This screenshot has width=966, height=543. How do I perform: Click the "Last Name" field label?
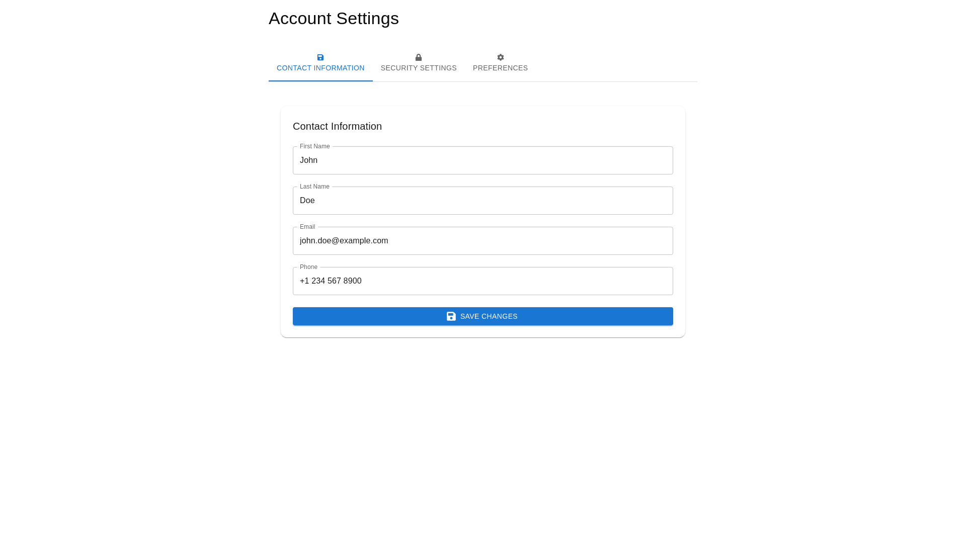click(x=314, y=187)
